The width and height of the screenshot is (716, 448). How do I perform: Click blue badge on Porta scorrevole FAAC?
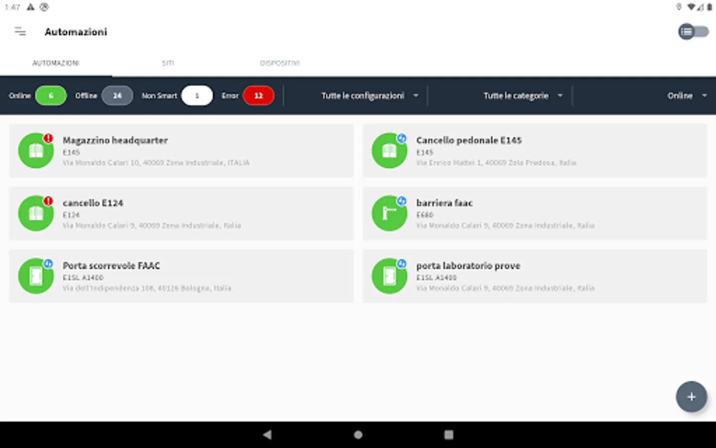(48, 264)
